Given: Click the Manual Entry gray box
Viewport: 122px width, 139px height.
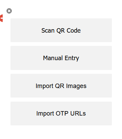Looking at the screenshot, I should coord(61,58).
